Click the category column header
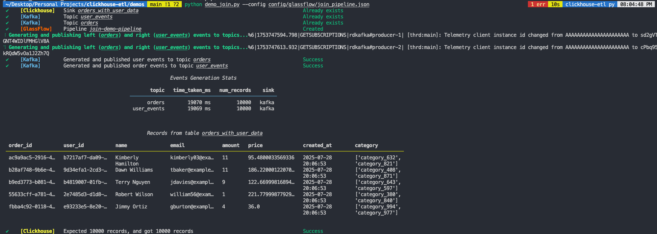The image size is (657, 234). point(366,145)
